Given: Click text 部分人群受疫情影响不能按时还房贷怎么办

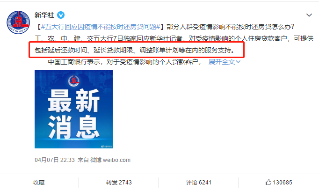Looking at the screenshot, I should [230, 27].
